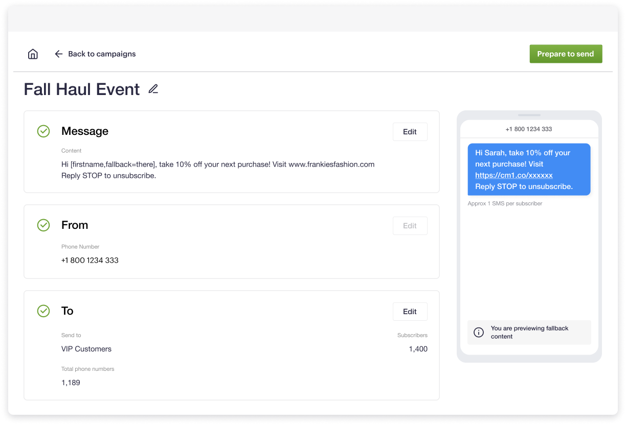Edit the To recipients list
This screenshot has width=626, height=425.
[410, 311]
